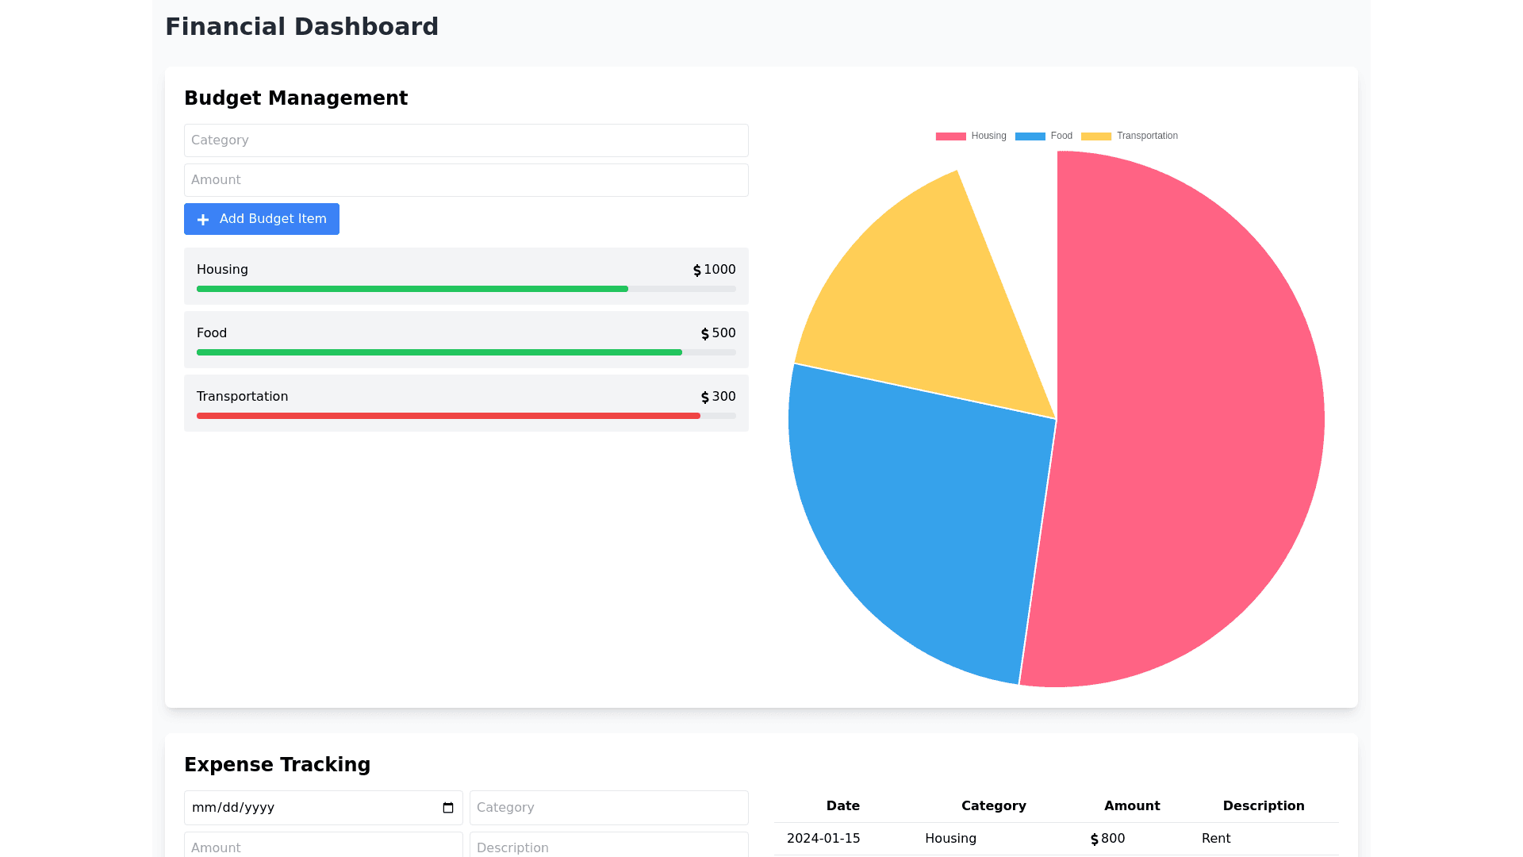
Task: Click the dollar icon beside Transportation 300
Action: [x=705, y=398]
